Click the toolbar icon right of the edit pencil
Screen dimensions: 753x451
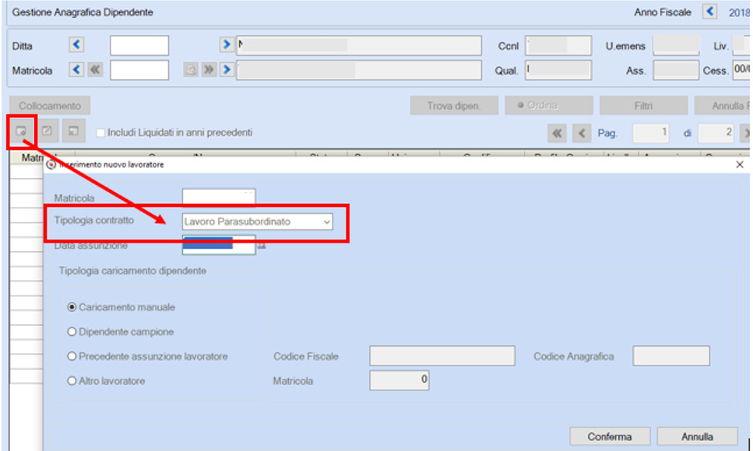coord(73,131)
